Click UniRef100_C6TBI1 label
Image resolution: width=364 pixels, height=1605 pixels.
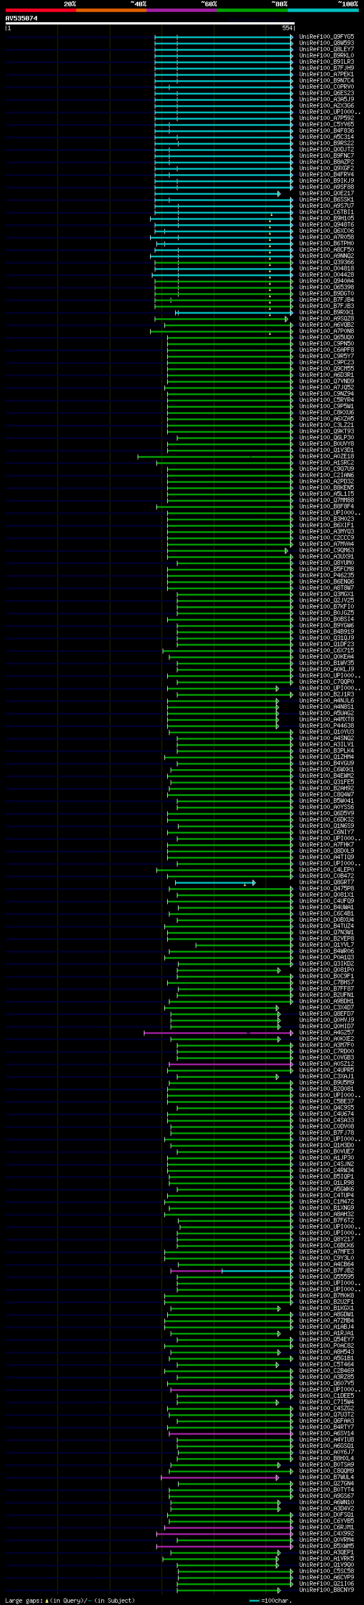pos(326,212)
